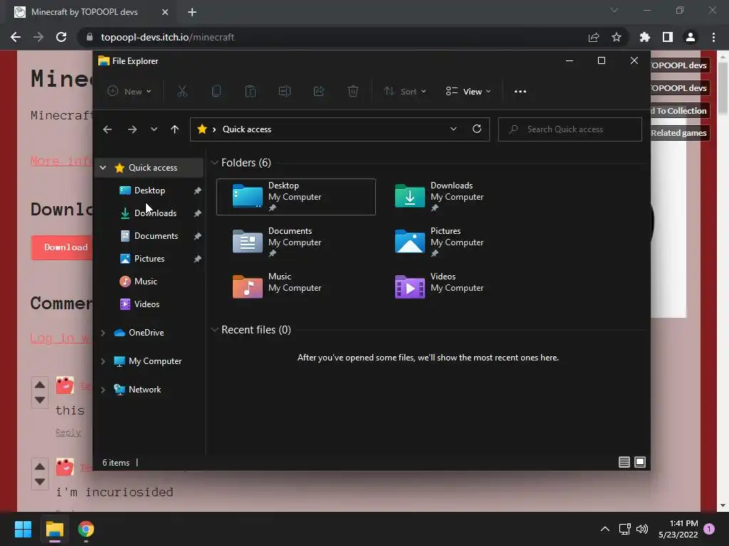
Task: Open the Documents folder tile in the main pane
Action: click(x=296, y=242)
